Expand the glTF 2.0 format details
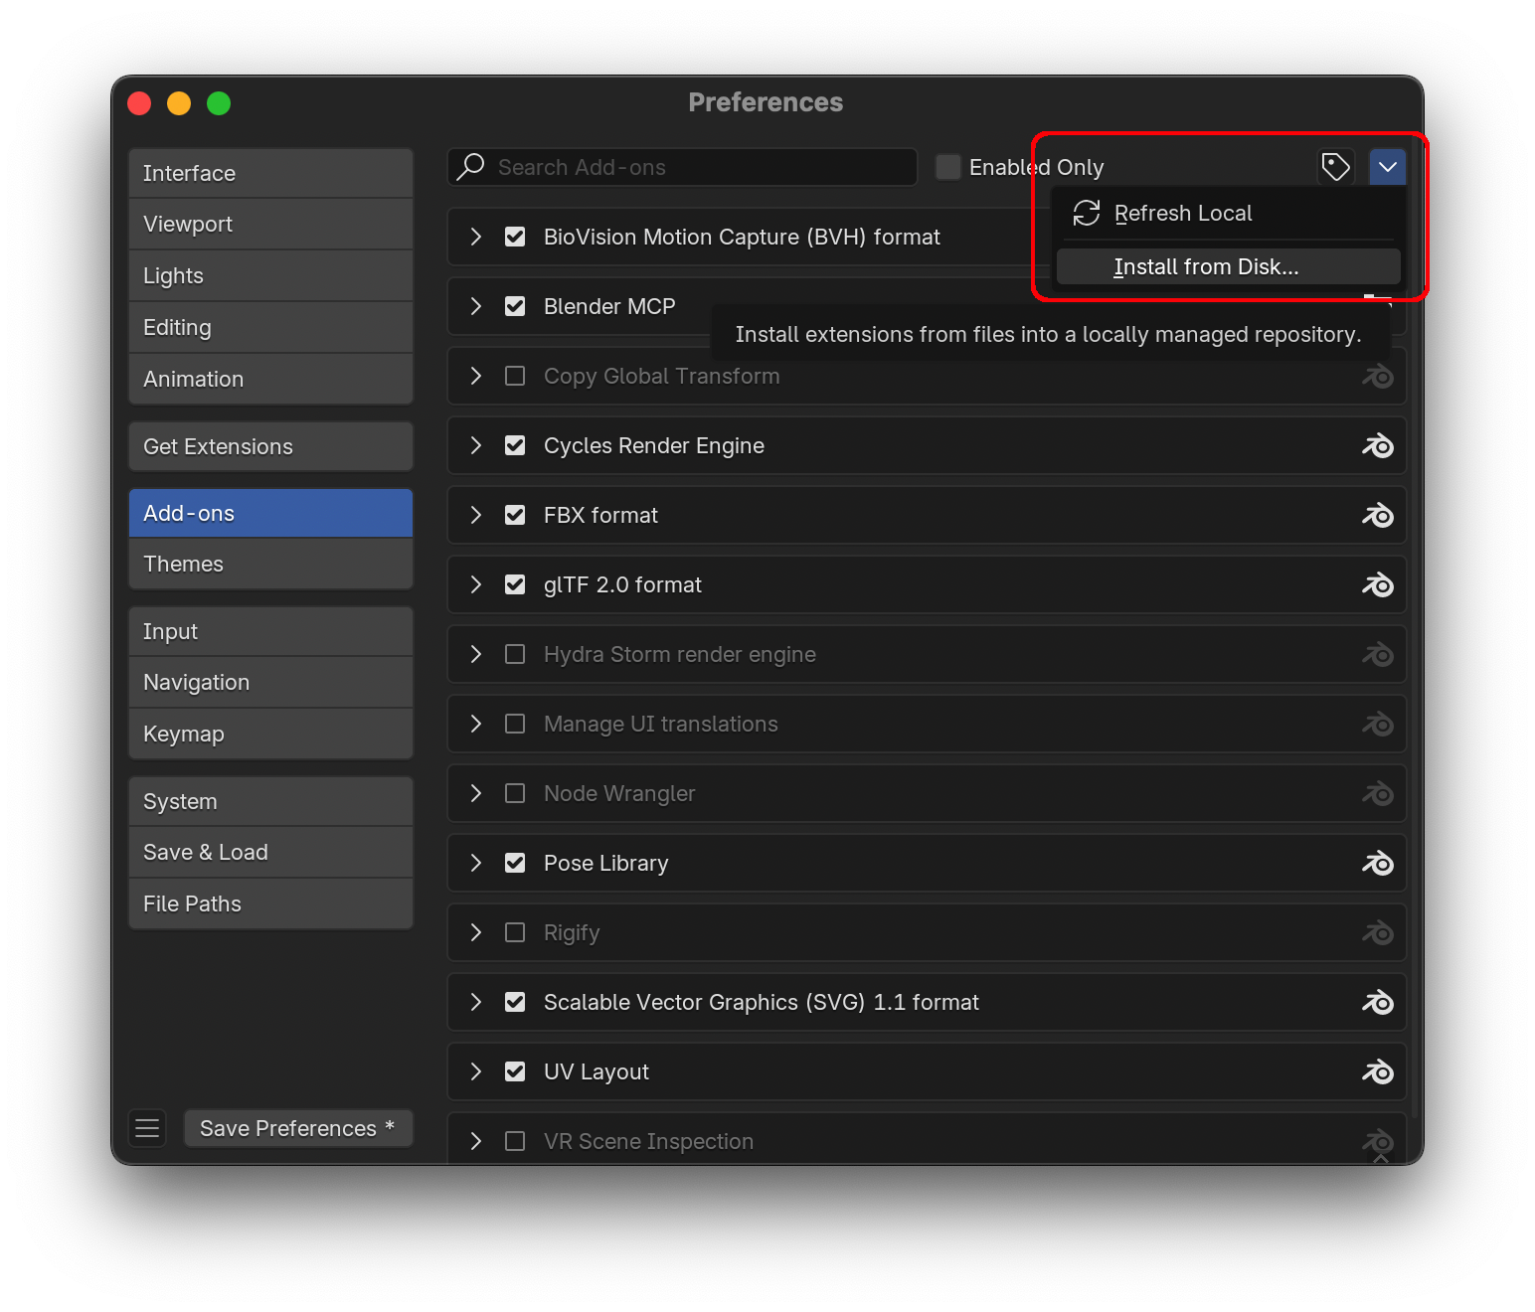Viewport: 1535px width, 1312px height. (x=476, y=584)
